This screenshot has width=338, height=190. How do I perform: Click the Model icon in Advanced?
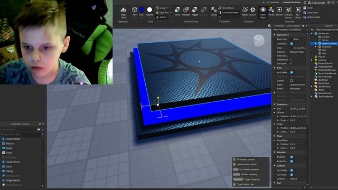(271, 12)
